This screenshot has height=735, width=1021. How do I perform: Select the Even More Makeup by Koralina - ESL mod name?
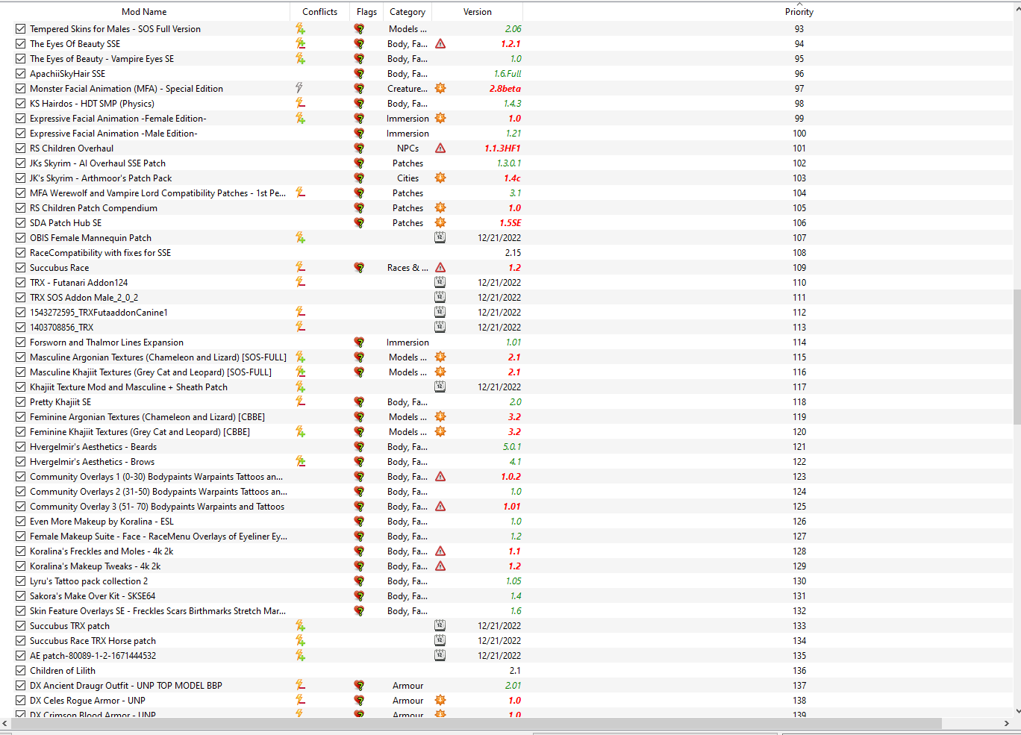tap(102, 522)
